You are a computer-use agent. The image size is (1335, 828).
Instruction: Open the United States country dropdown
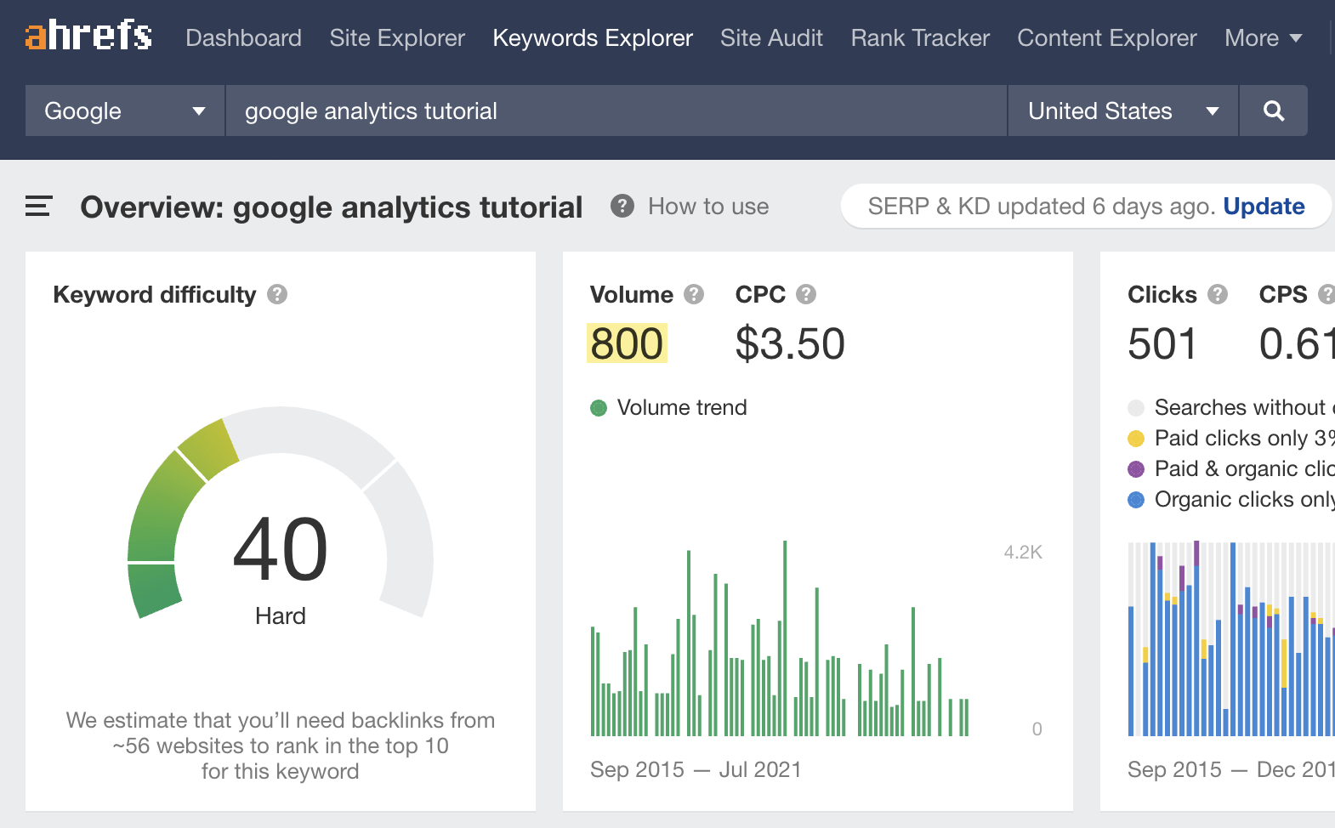tap(1123, 111)
